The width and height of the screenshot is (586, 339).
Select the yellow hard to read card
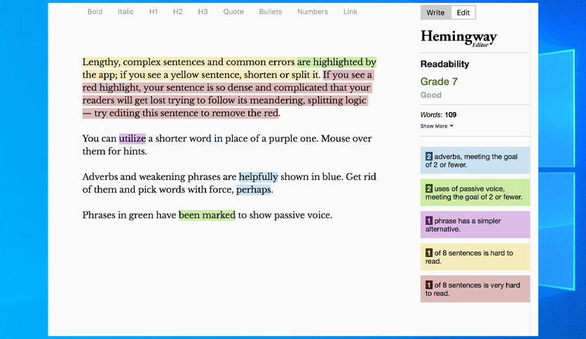pyautogui.click(x=475, y=257)
